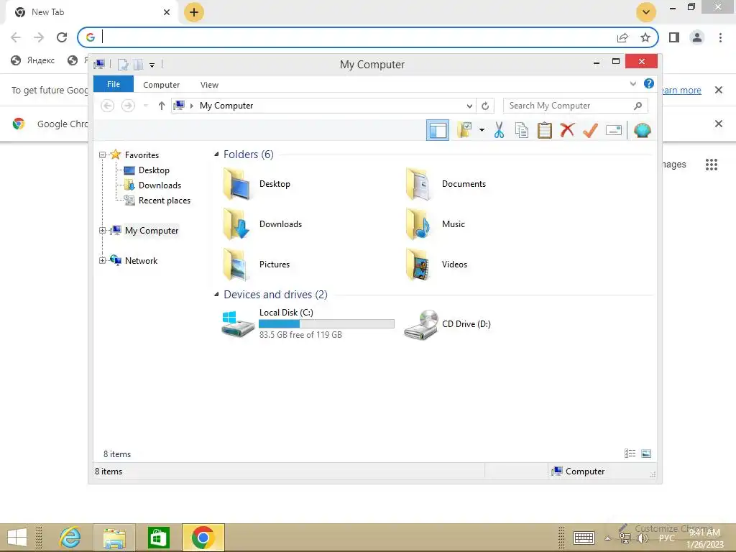Click Chrome bookmark star icon
The image size is (736, 552).
645,37
